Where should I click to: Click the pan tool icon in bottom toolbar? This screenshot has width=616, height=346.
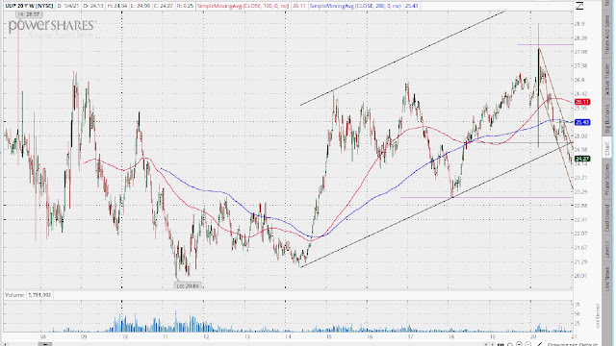(x=500, y=344)
